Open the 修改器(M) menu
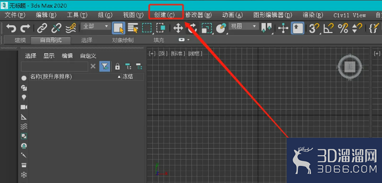Image resolution: width=382 pixels, height=183 pixels. point(198,15)
